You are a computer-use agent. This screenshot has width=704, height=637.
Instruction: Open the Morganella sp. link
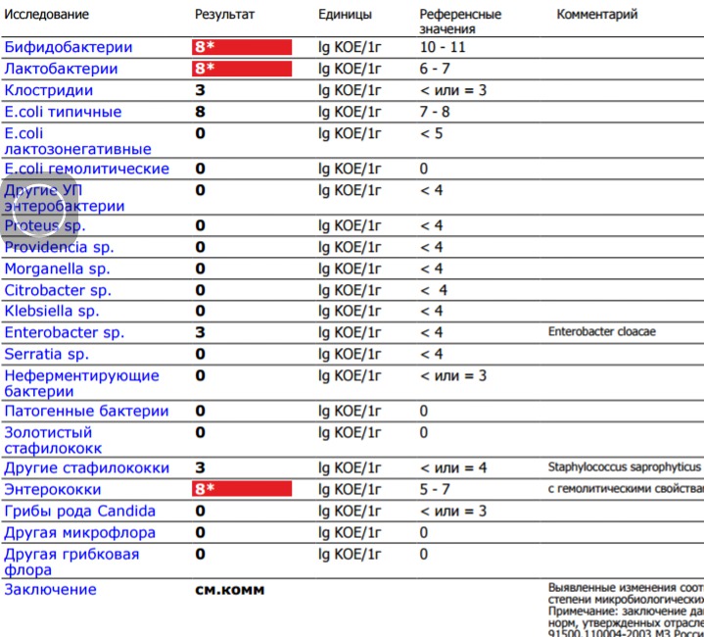click(x=57, y=269)
